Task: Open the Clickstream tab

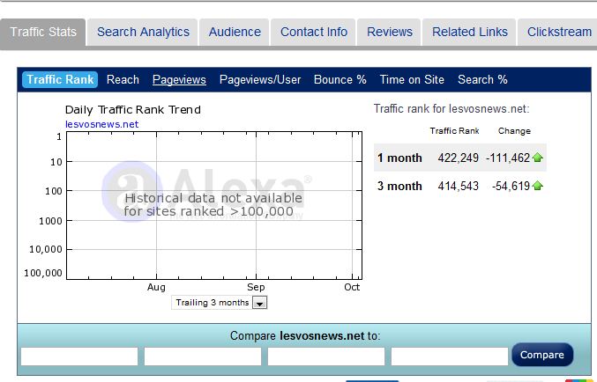Action: [x=558, y=33]
